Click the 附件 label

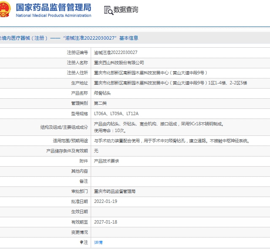click(x=84, y=161)
